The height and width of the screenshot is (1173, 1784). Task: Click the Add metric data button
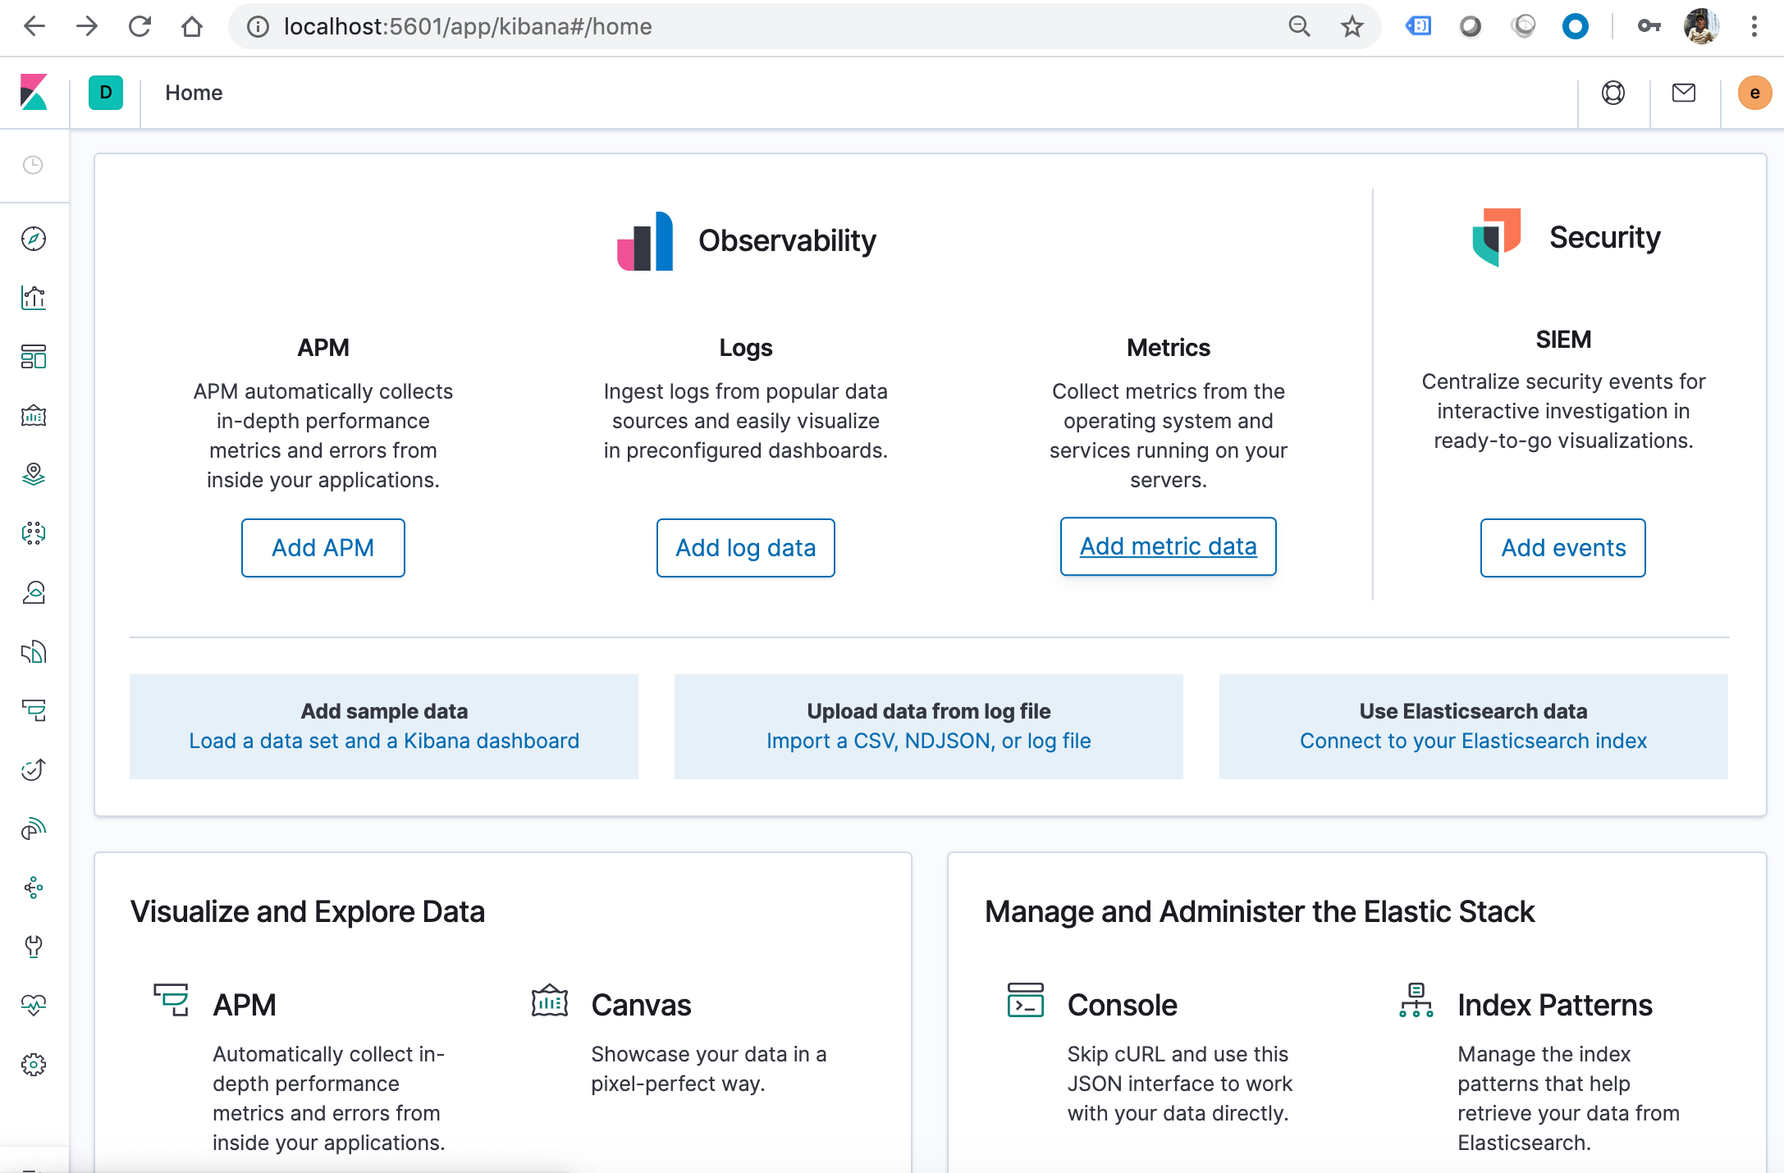pyautogui.click(x=1168, y=546)
